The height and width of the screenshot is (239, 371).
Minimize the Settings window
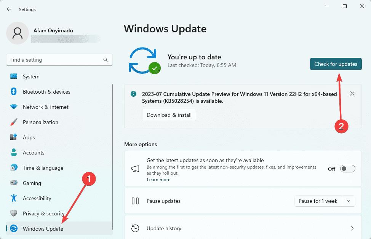point(327,6)
